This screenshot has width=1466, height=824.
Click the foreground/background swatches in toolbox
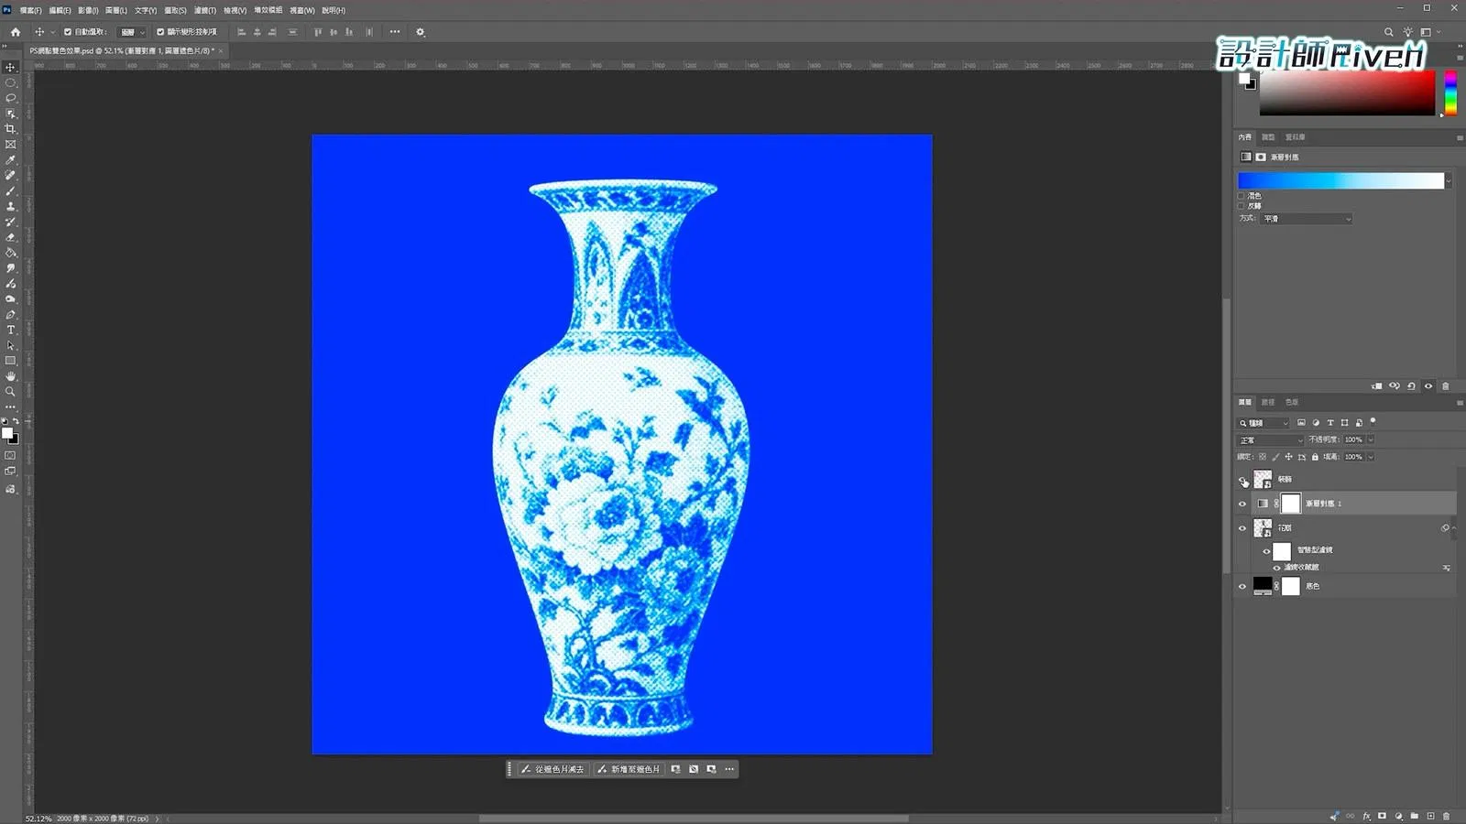pos(9,436)
